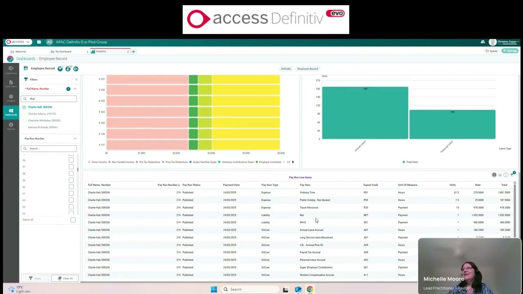This screenshot has width=523, height=294.
Task: Check pay run number 59
Action: (71, 180)
